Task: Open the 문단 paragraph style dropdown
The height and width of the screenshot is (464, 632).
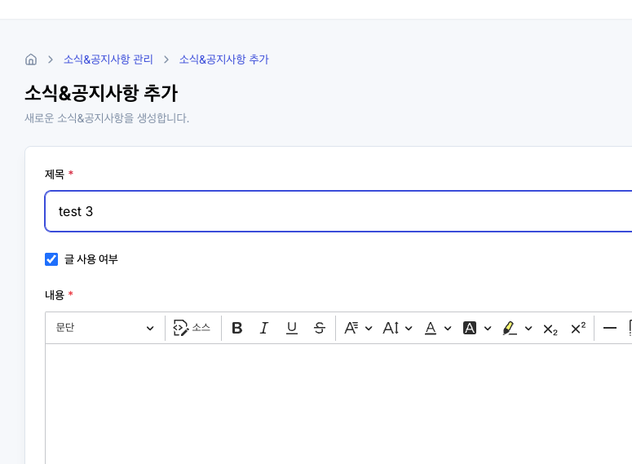Action: (x=104, y=328)
